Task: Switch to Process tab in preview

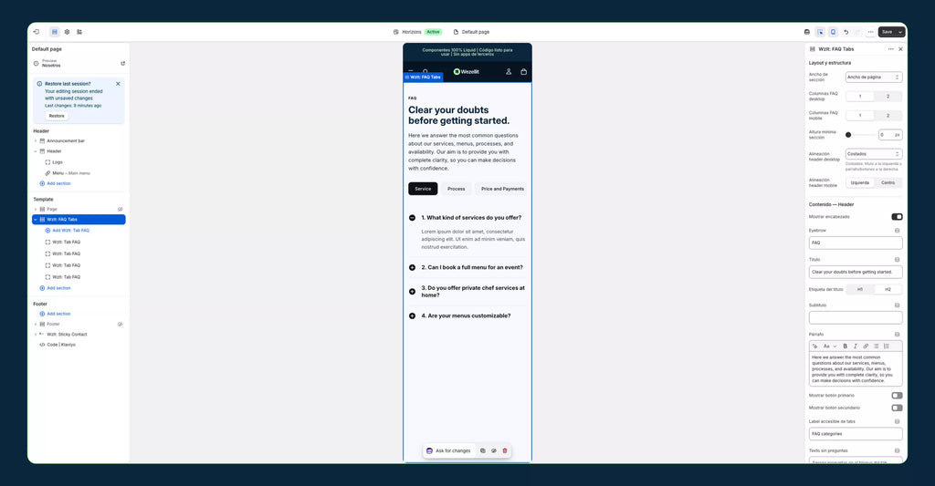Action: [457, 189]
